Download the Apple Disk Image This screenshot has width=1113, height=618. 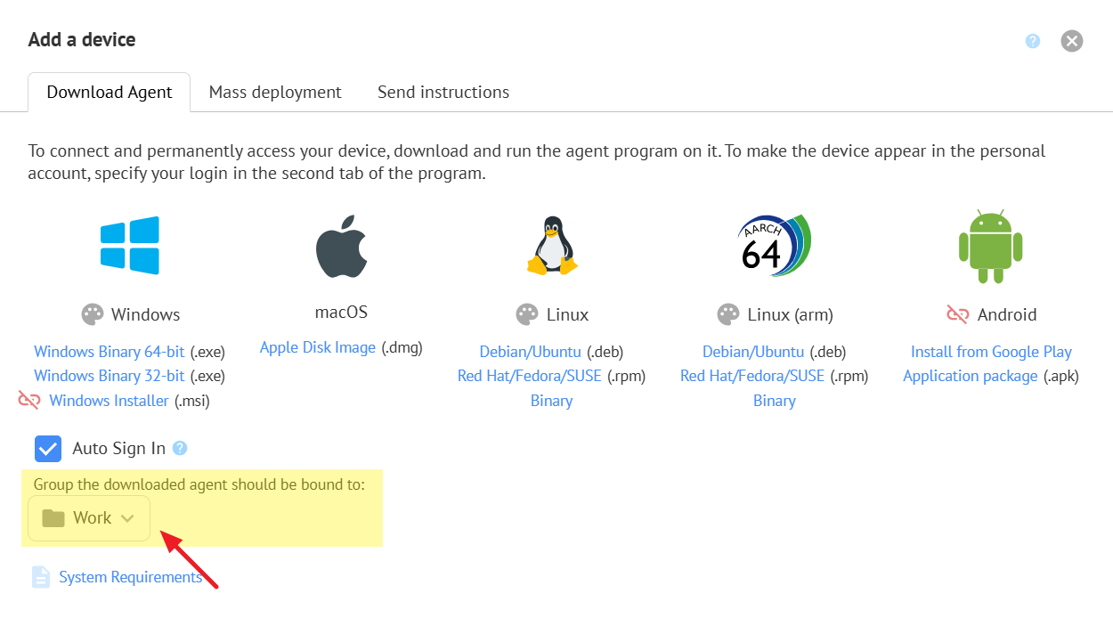[x=318, y=347]
